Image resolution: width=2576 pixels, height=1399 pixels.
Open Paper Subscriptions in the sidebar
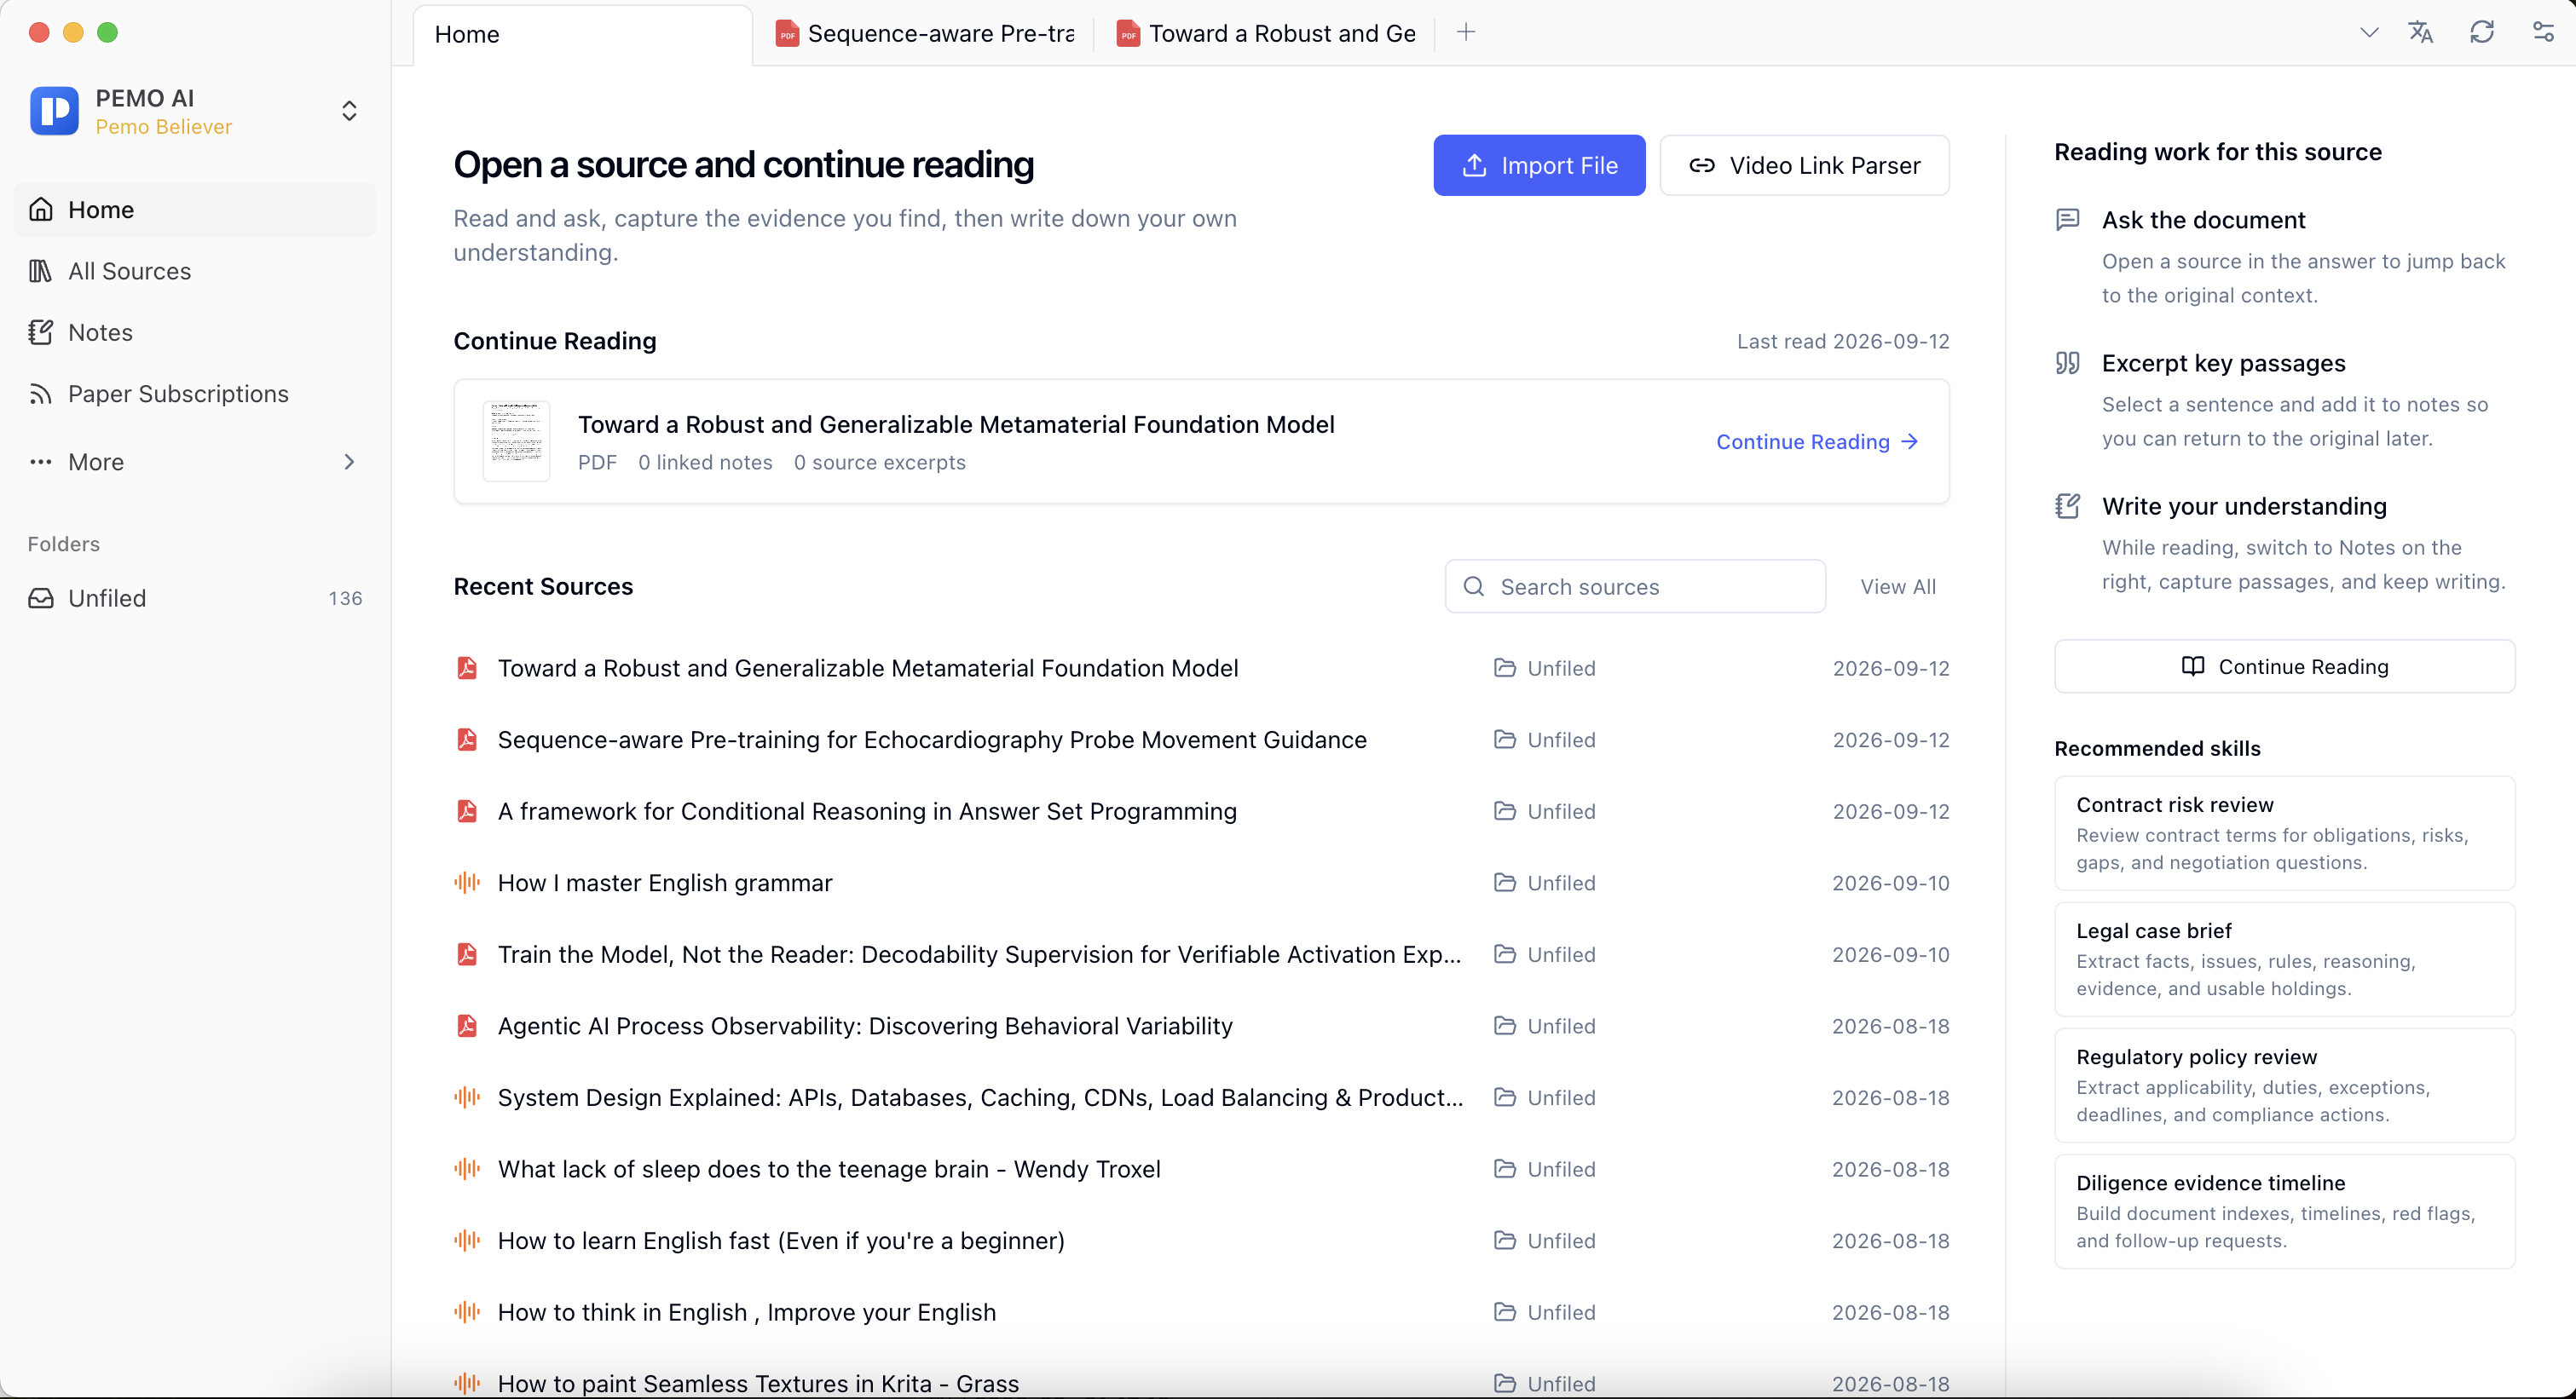[195, 394]
